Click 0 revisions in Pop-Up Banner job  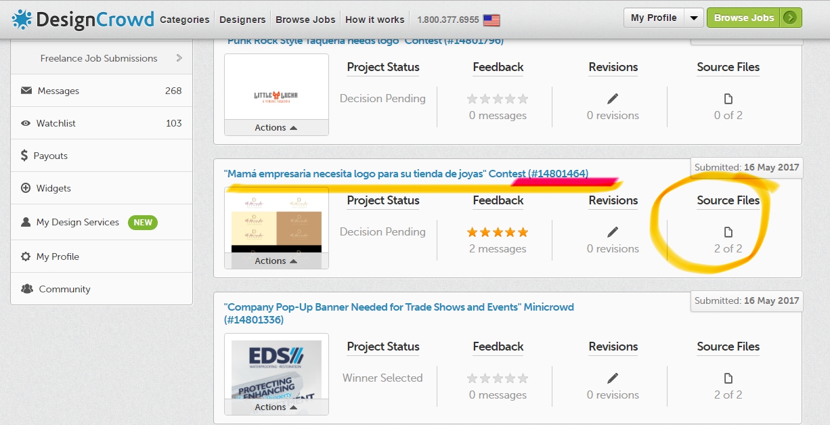(613, 395)
